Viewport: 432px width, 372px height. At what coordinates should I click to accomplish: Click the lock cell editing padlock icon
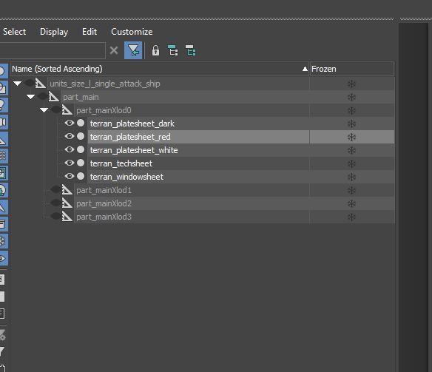tap(155, 51)
